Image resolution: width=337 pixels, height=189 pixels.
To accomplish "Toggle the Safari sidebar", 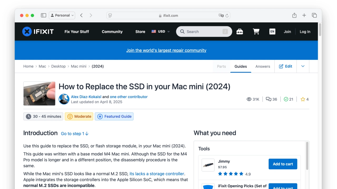I will click(43, 16).
